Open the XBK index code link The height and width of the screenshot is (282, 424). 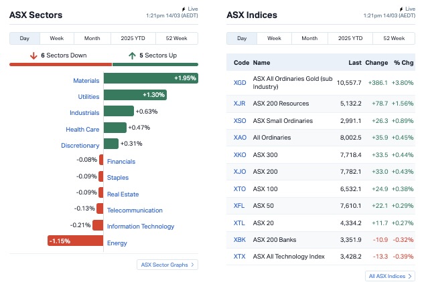[240, 240]
